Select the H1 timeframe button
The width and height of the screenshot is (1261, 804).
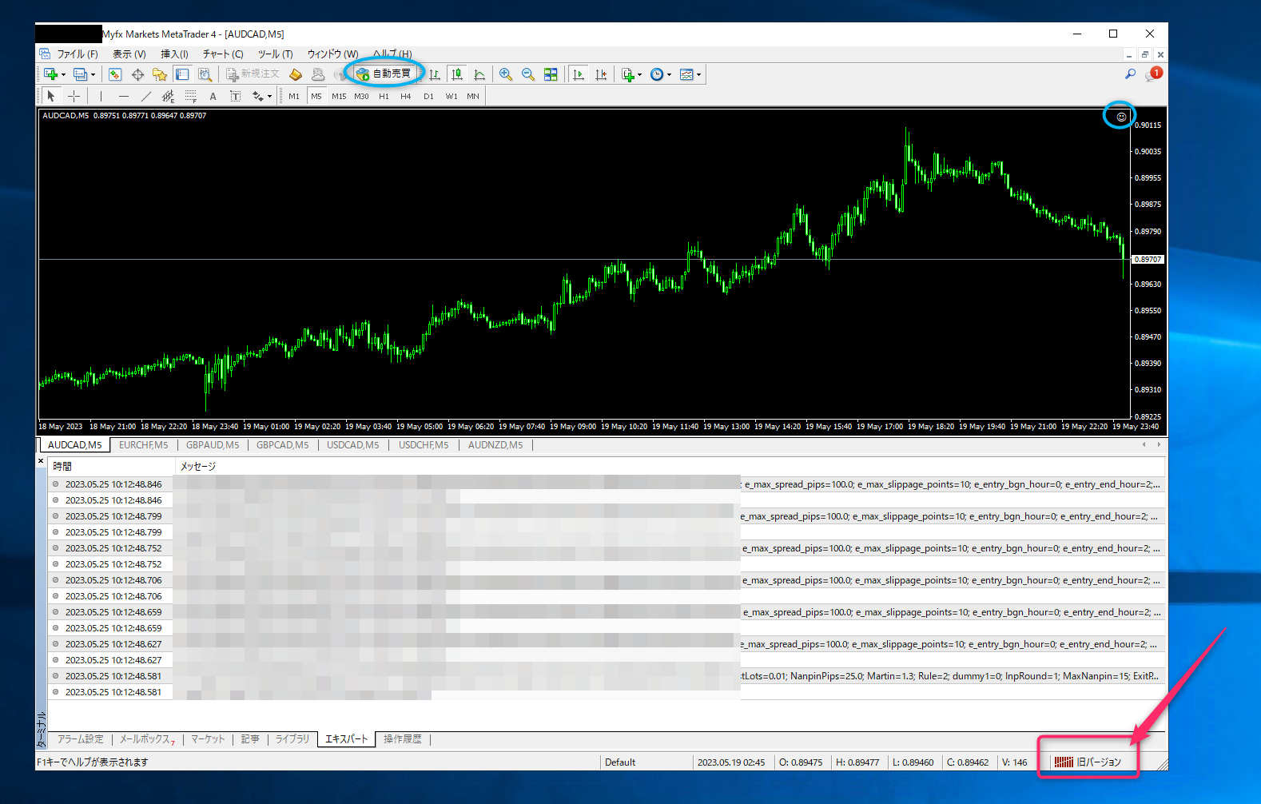[384, 96]
